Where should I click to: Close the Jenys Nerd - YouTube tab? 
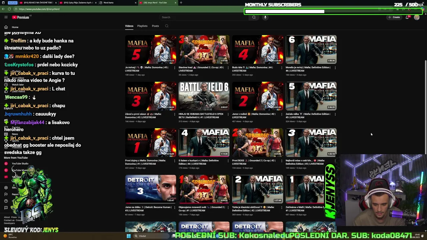[x=175, y=3]
